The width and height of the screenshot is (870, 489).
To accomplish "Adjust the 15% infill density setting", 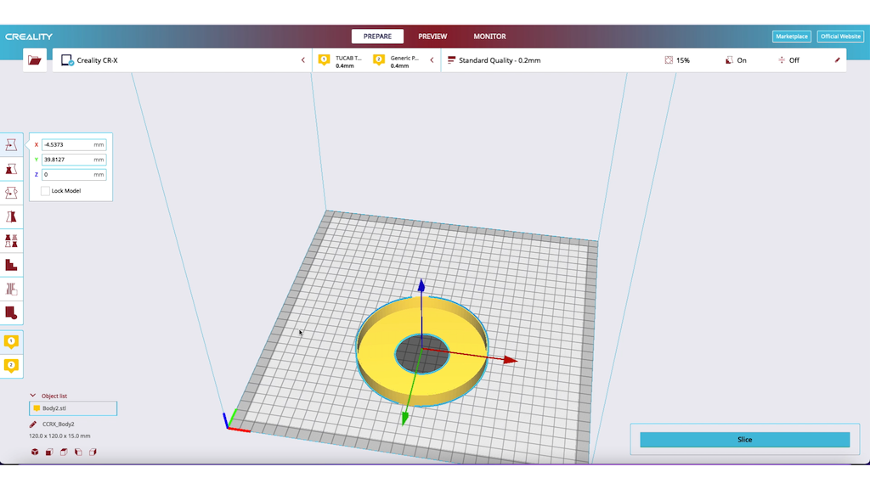I will 678,59.
